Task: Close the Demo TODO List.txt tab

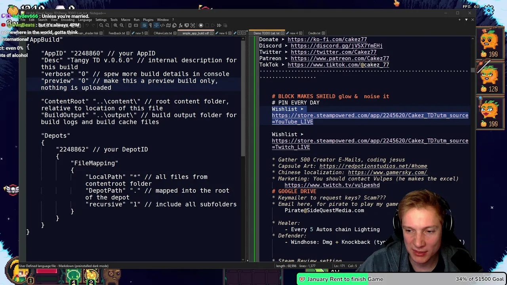Action: 282,33
